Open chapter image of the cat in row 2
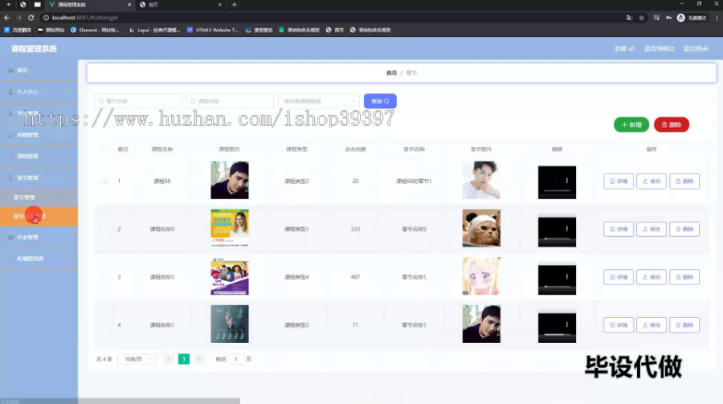This screenshot has height=404, width=723. (481, 228)
